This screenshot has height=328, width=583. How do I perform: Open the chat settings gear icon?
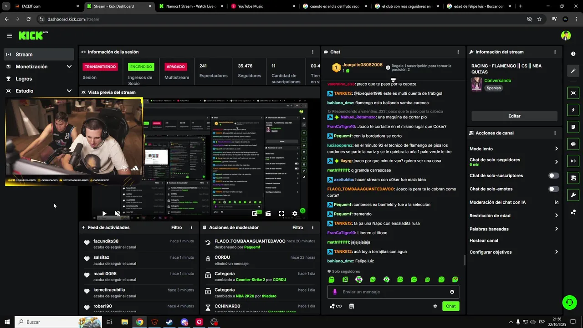tap(435, 306)
